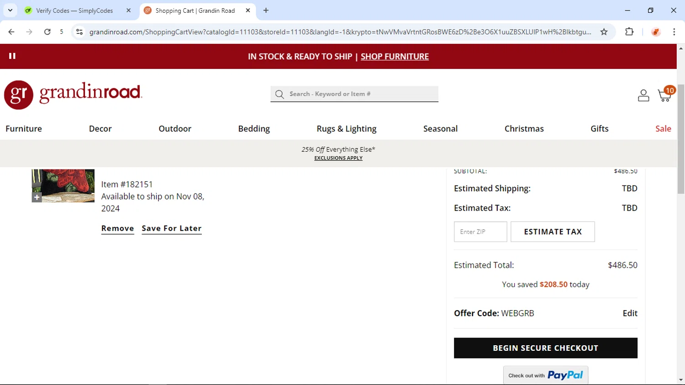
Task: Open the Christmas menu
Action: (x=524, y=129)
